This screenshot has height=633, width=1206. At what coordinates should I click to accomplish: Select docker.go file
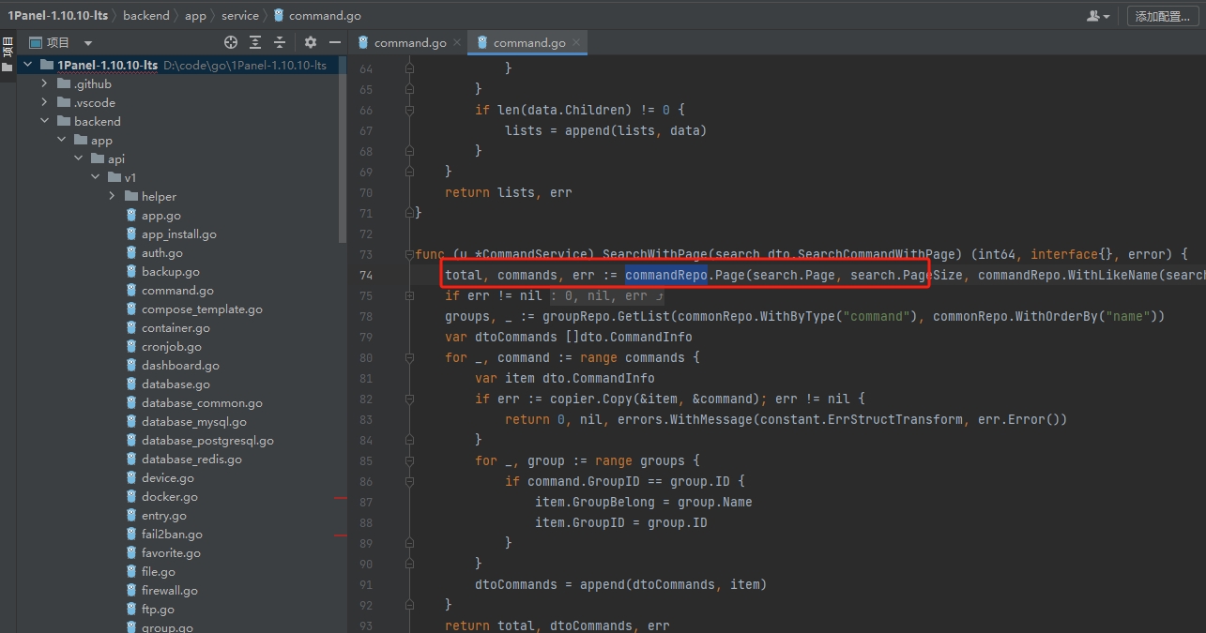[x=170, y=496]
